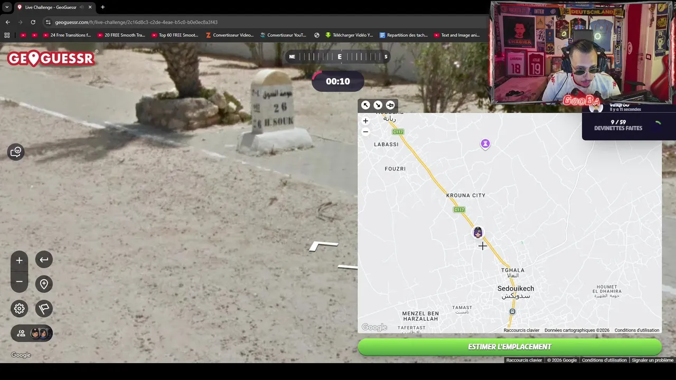Click the Google logo on the map
This screenshot has width=676, height=380.
click(x=374, y=328)
